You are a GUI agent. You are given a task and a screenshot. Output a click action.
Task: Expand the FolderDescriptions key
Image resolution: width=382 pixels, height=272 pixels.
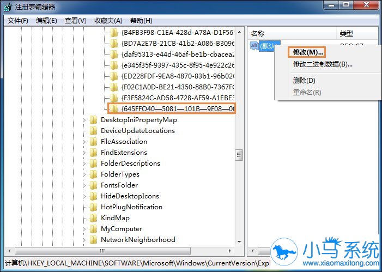point(84,164)
